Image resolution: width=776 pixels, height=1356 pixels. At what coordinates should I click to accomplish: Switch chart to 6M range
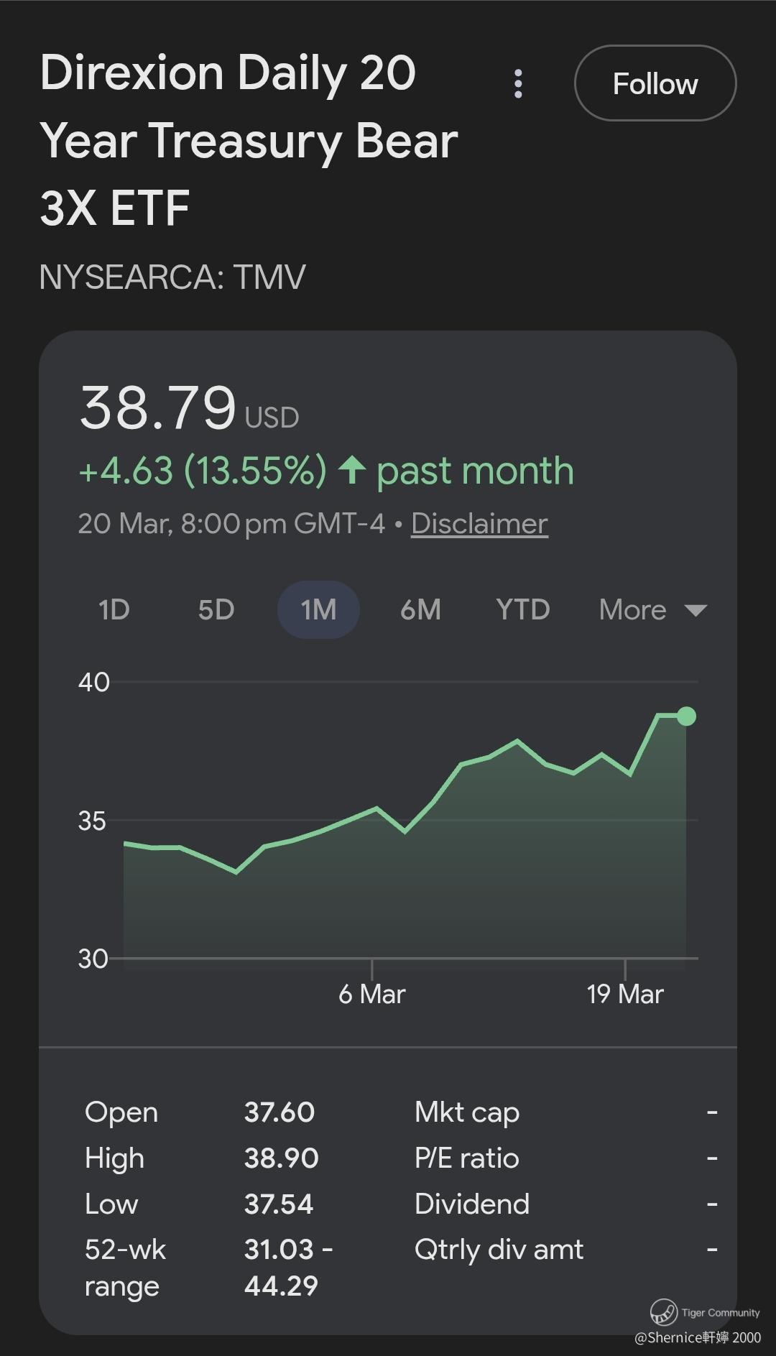[x=420, y=609]
